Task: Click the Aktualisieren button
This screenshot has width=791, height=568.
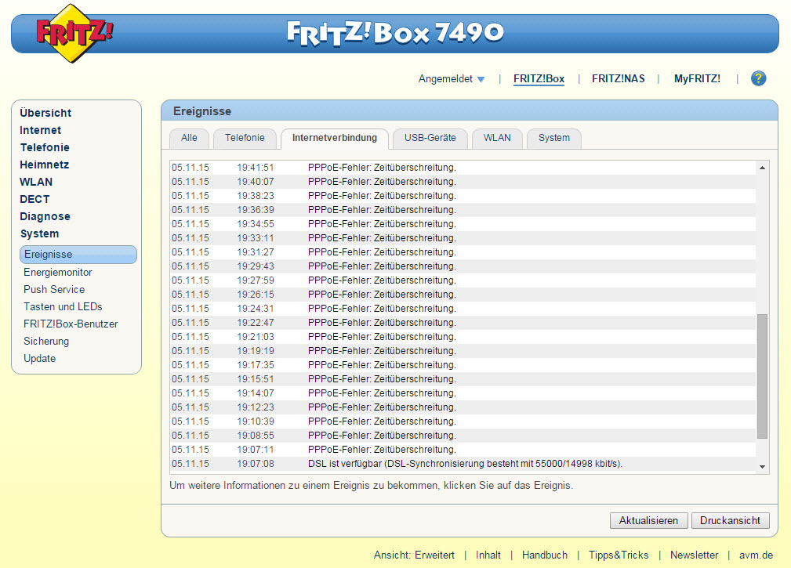Action: click(x=649, y=521)
